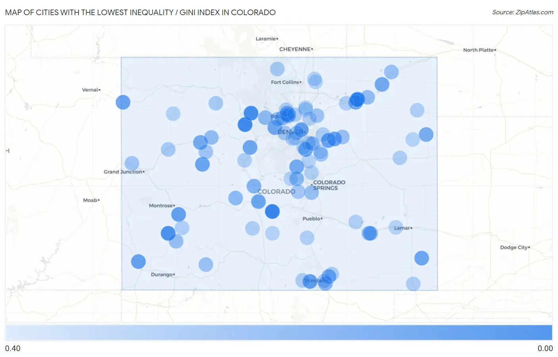Click the Pueblo city label
The width and height of the screenshot is (558, 357).
tap(312, 219)
